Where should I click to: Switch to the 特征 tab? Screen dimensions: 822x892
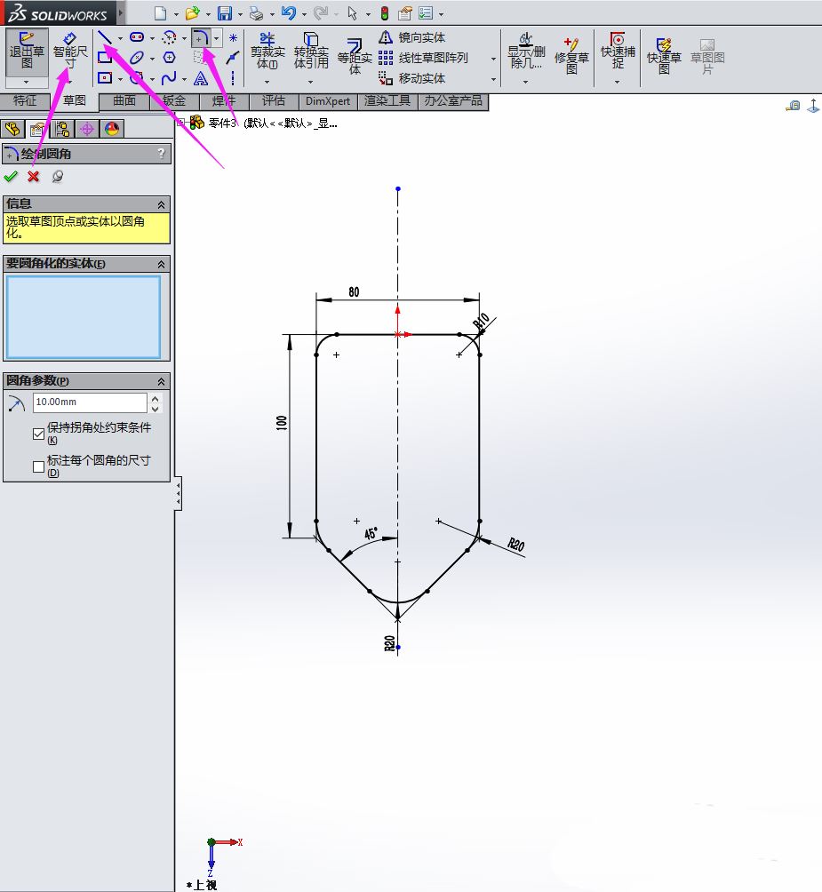click(25, 101)
